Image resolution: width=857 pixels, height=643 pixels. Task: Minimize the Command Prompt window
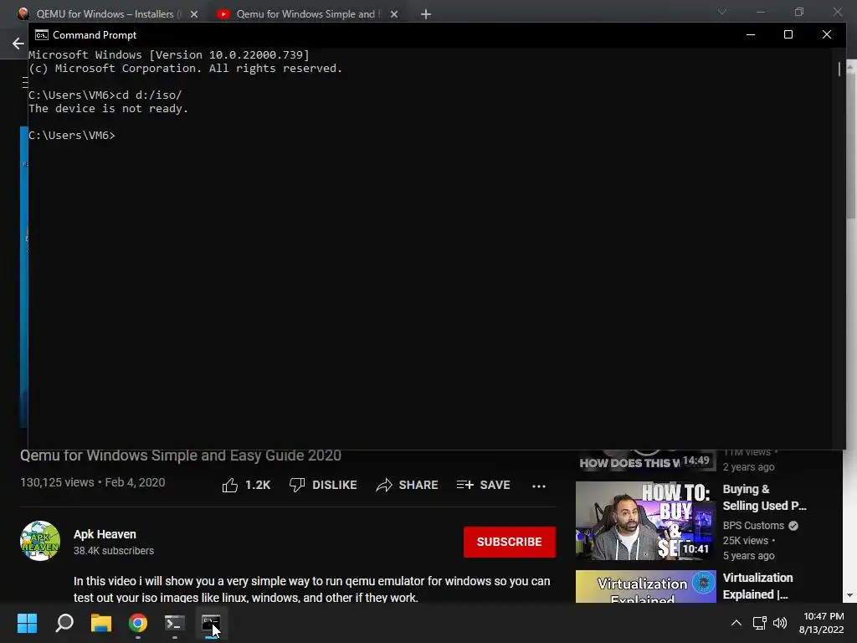coord(751,34)
